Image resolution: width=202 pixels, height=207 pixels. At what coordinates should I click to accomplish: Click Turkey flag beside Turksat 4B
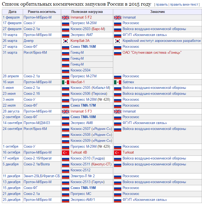[x=65, y=153]
